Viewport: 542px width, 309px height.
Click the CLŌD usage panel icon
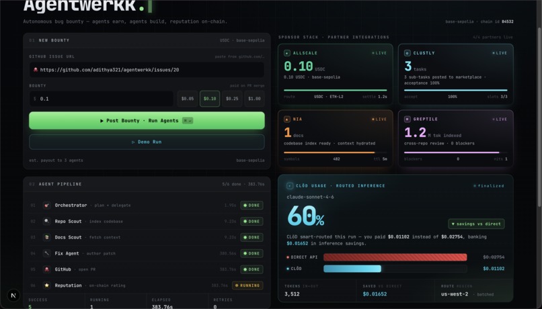pyautogui.click(x=290, y=186)
